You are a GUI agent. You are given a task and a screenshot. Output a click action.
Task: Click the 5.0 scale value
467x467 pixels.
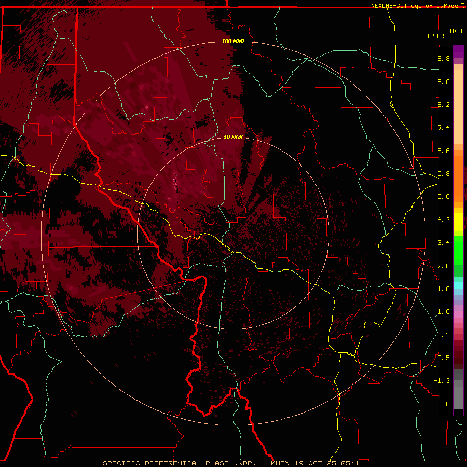pyautogui.click(x=444, y=197)
